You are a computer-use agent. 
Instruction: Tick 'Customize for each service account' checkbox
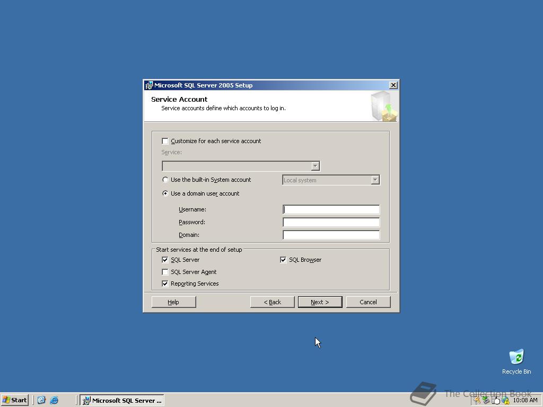(x=165, y=141)
